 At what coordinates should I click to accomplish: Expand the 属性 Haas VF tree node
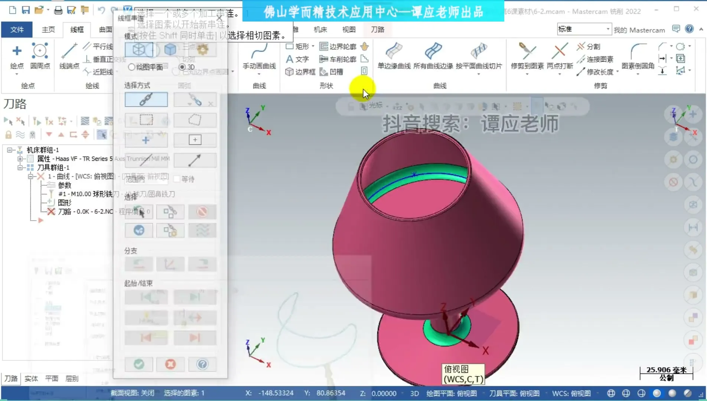click(x=20, y=159)
